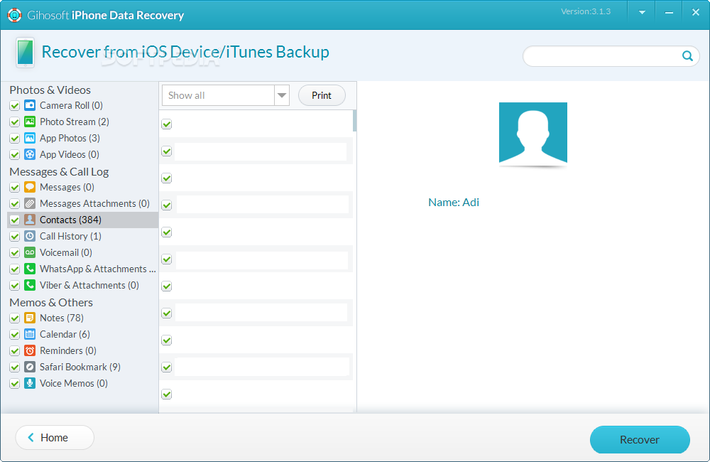Click the contact avatar placeholder image
Screen dimensions: 710x462
pyautogui.click(x=533, y=133)
